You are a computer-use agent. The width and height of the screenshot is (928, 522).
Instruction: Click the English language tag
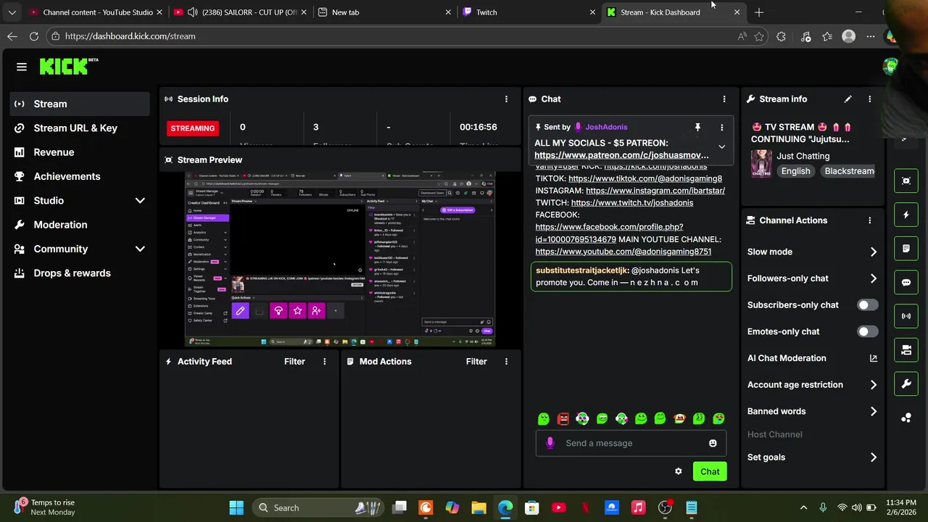[x=795, y=171]
